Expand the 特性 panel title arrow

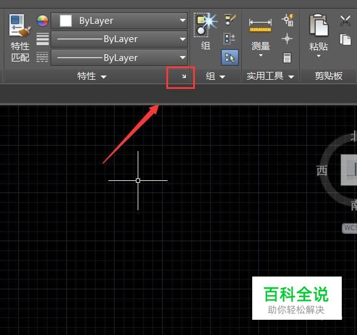104,77
